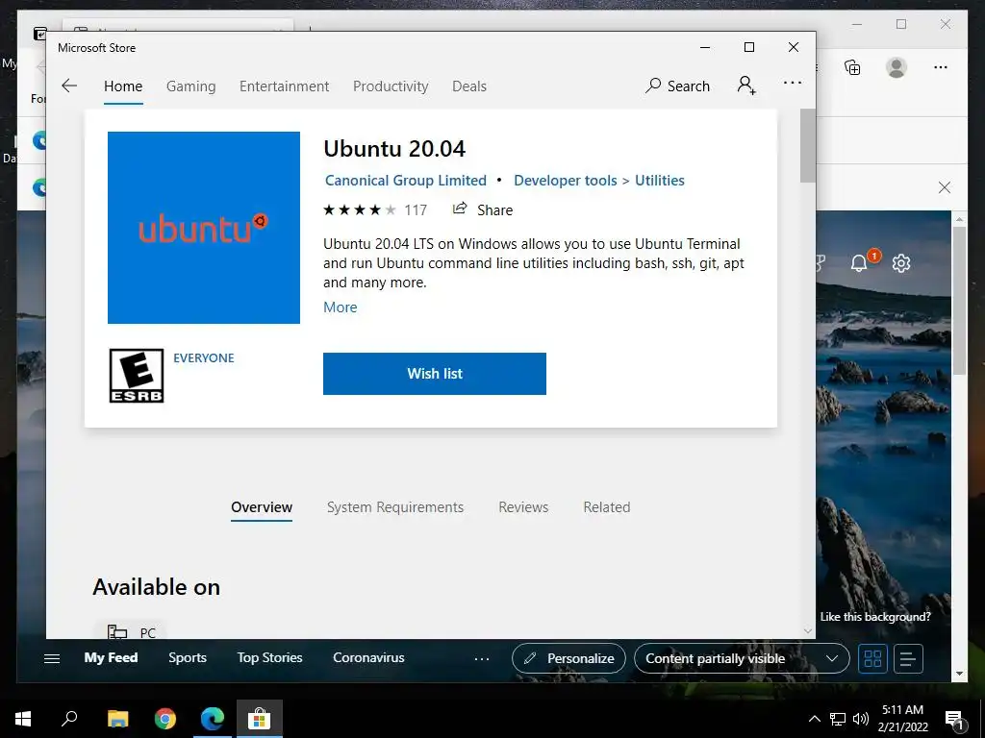The image size is (985, 738).
Task: Open Edge browser profile avatar
Action: click(897, 67)
